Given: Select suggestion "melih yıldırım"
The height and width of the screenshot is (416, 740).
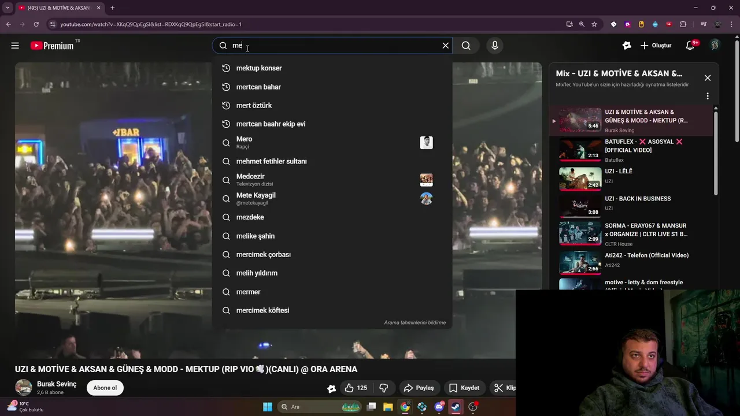Looking at the screenshot, I should pos(332,273).
